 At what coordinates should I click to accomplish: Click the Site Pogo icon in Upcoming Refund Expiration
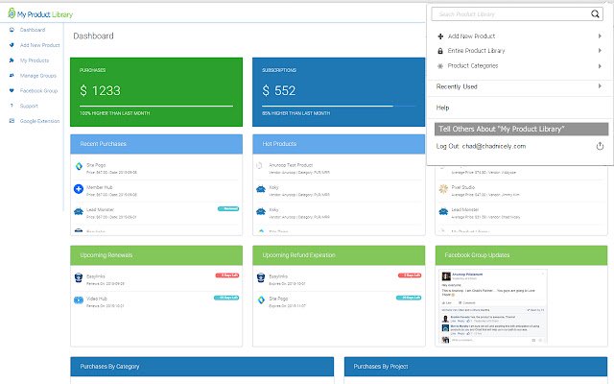click(x=261, y=300)
